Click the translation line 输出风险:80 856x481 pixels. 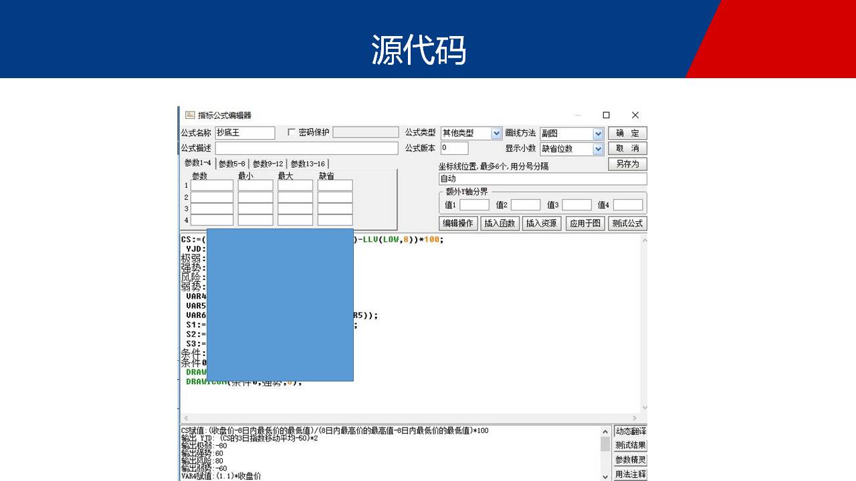[x=204, y=460]
